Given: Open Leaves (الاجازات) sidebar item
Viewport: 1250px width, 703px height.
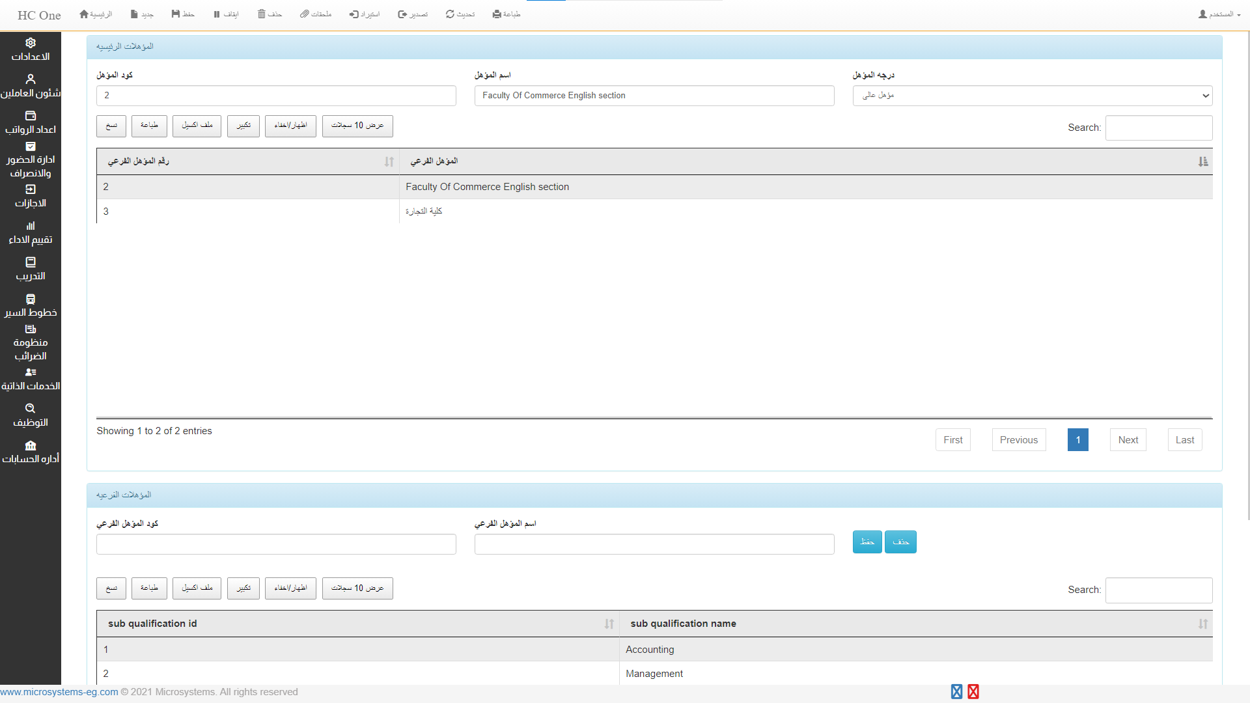Looking at the screenshot, I should [31, 197].
